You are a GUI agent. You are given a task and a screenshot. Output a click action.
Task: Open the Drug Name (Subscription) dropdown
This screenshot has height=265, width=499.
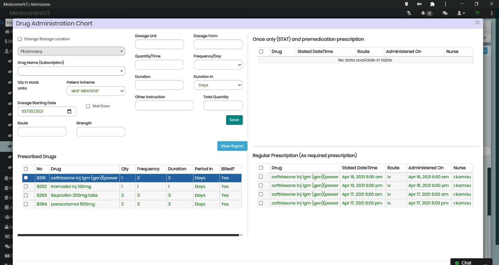(x=71, y=71)
